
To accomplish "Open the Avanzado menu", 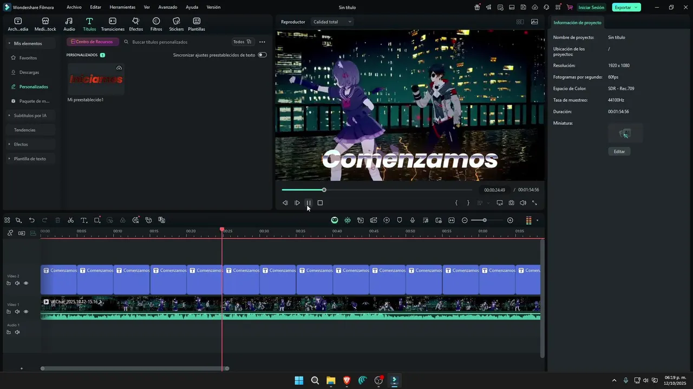I will pyautogui.click(x=168, y=8).
